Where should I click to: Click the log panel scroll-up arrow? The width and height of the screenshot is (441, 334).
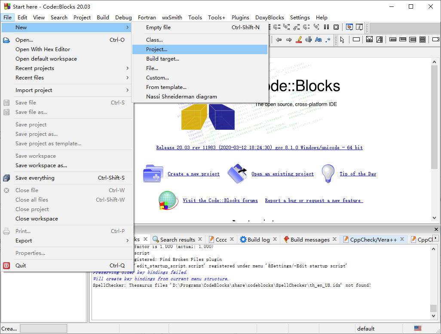(x=433, y=249)
